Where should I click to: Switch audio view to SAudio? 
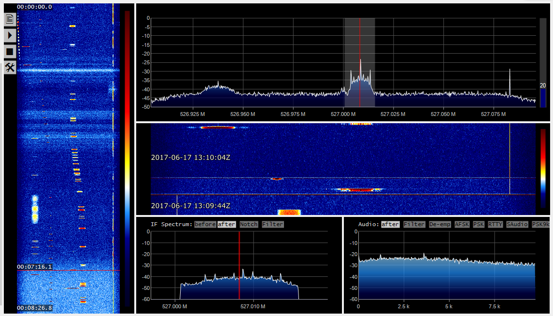coord(517,224)
